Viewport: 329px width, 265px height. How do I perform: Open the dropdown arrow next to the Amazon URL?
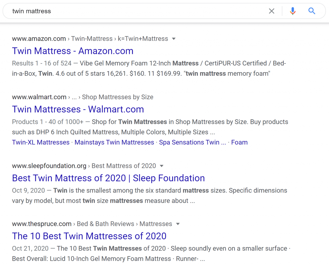point(173,39)
